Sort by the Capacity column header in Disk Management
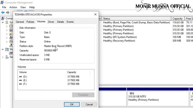 click(x=178, y=19)
